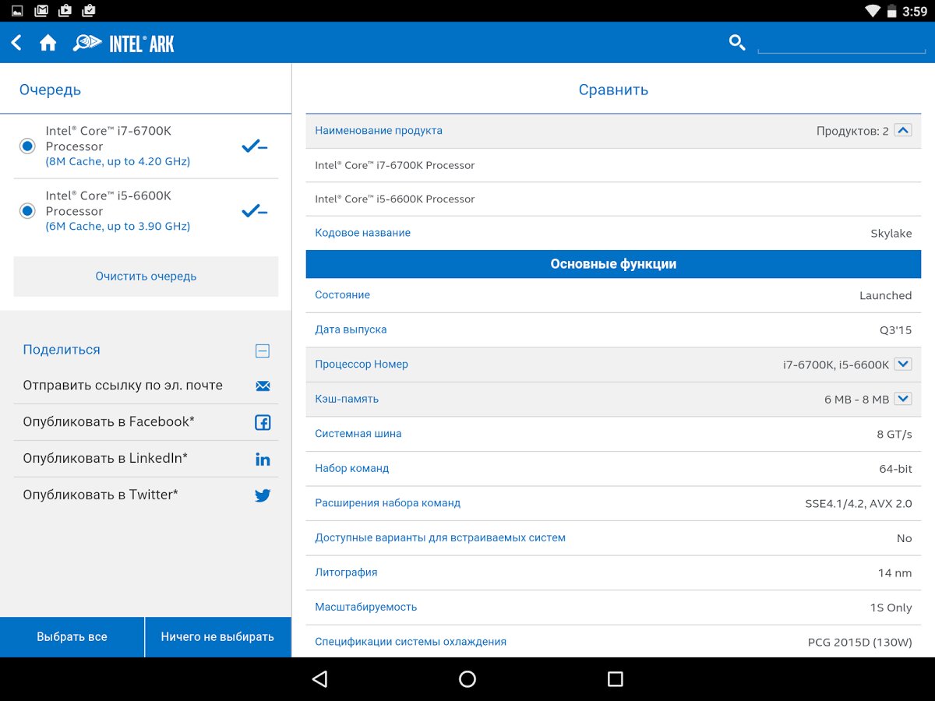The width and height of the screenshot is (935, 701).
Task: Tap the email envelope icon
Action: [x=263, y=386]
